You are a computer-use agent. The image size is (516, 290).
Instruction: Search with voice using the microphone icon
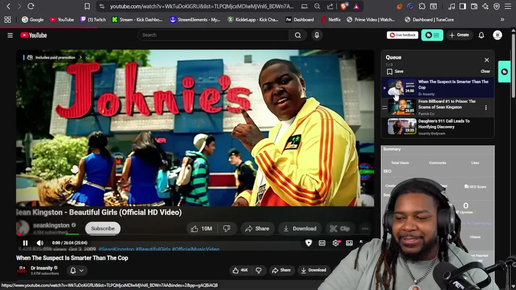[x=317, y=35]
